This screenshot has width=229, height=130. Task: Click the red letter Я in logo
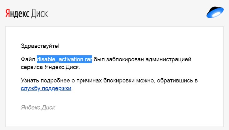point(8,13)
